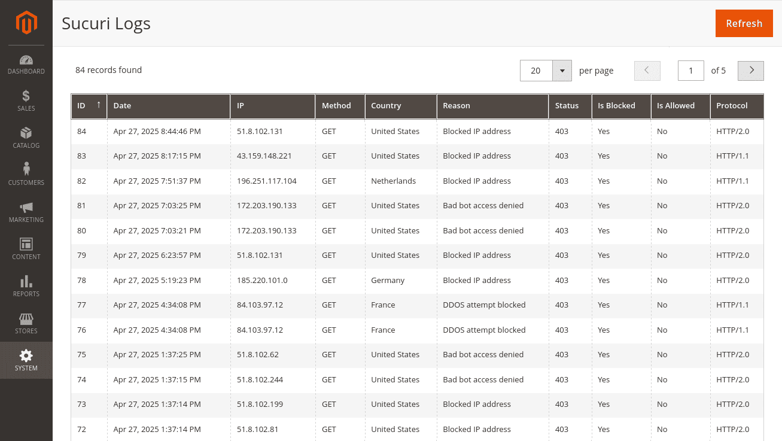
Task: Click Germany in row 78
Action: click(x=388, y=280)
